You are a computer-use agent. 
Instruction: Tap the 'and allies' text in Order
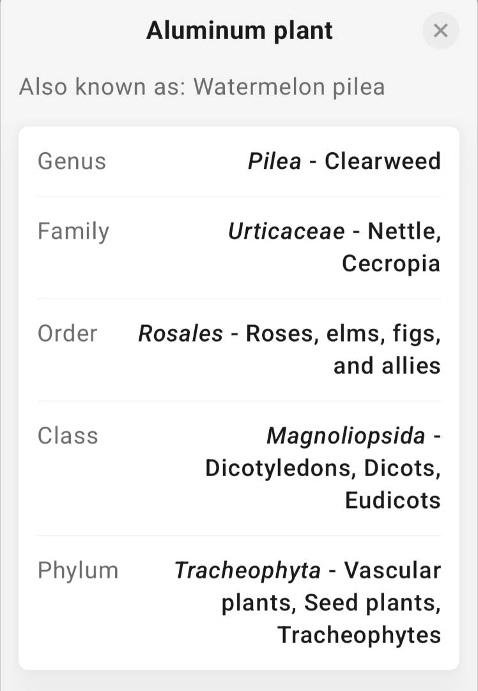coord(387,365)
